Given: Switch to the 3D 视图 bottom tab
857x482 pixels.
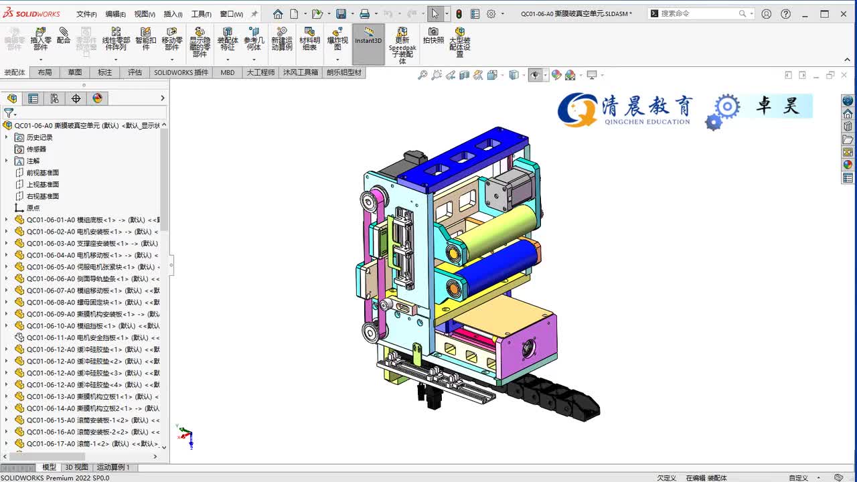Looking at the screenshot, I should pyautogui.click(x=76, y=467).
